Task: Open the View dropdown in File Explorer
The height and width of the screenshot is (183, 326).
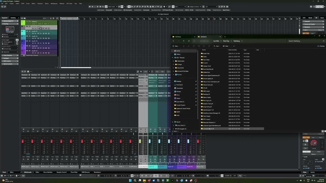Action: coord(226,46)
